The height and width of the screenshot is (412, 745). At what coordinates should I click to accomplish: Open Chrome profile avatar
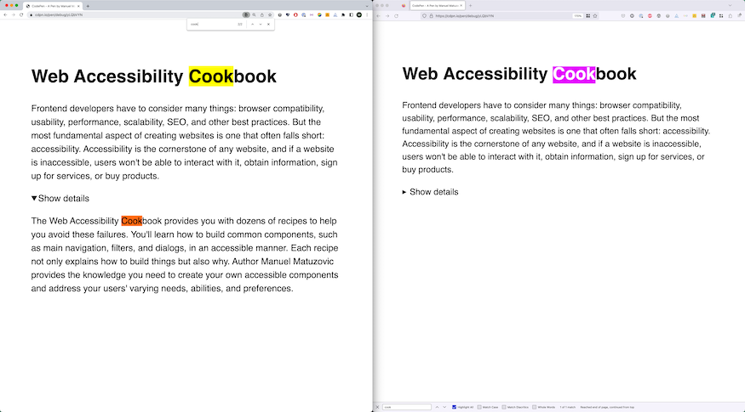point(359,14)
